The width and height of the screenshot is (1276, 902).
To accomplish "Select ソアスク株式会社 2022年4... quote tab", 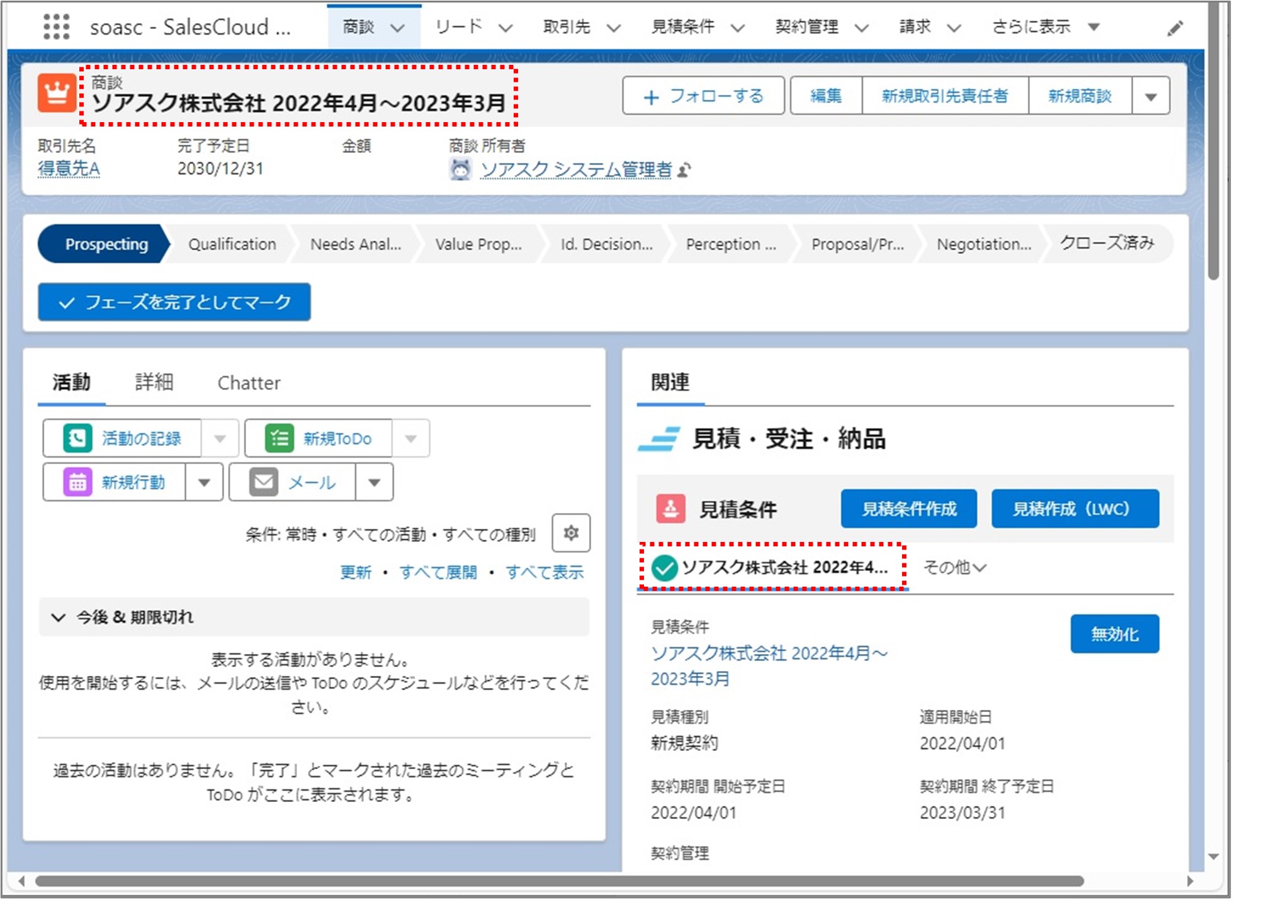I will [772, 568].
